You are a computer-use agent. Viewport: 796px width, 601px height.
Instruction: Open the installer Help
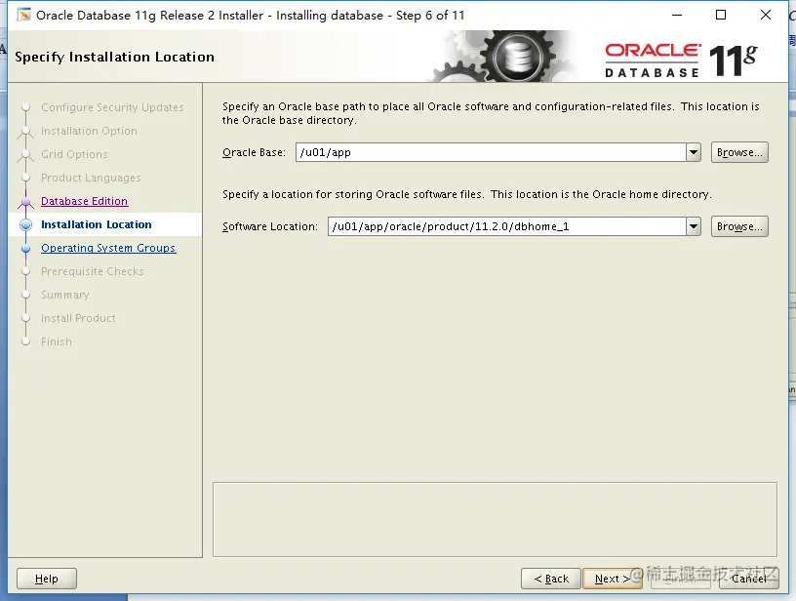pos(47,579)
